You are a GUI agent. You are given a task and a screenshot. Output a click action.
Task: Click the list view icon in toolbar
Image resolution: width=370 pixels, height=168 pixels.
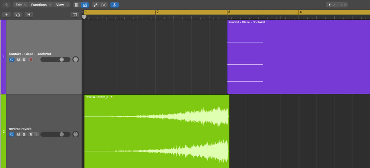coord(85,5)
